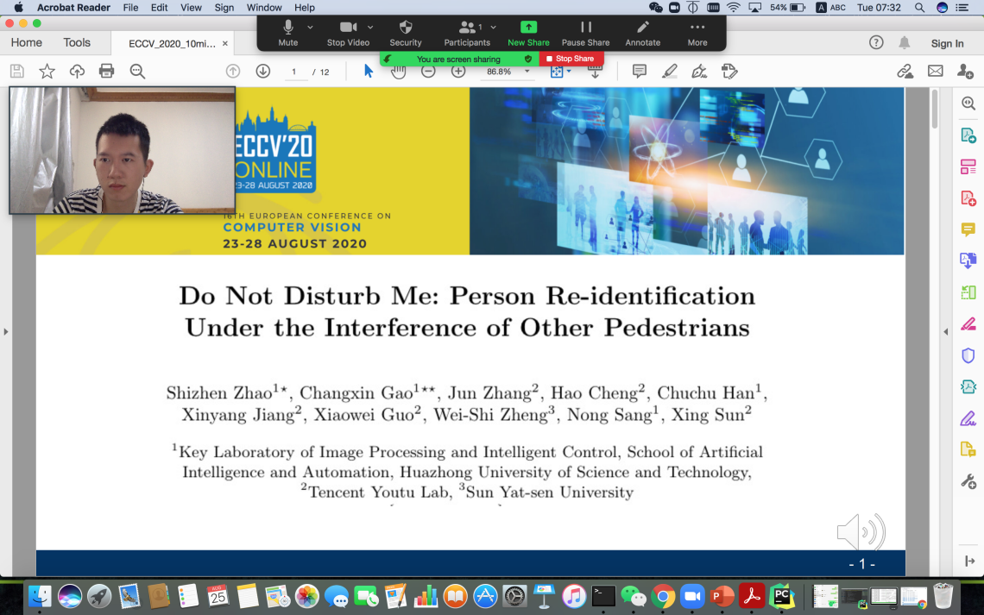Open the Window menu in menu bar
This screenshot has width=984, height=615.
[264, 8]
